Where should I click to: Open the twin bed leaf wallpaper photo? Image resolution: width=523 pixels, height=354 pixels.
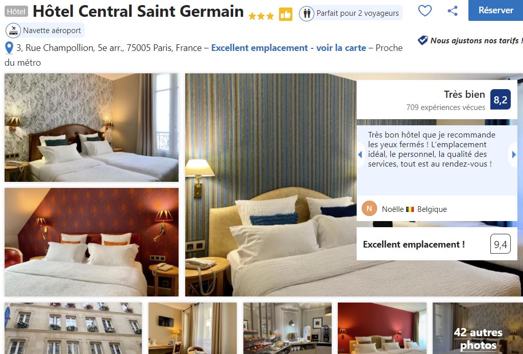pos(92,127)
